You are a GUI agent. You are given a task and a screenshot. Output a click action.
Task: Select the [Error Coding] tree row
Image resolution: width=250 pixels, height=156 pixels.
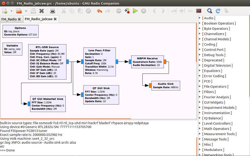[x=214, y=76]
